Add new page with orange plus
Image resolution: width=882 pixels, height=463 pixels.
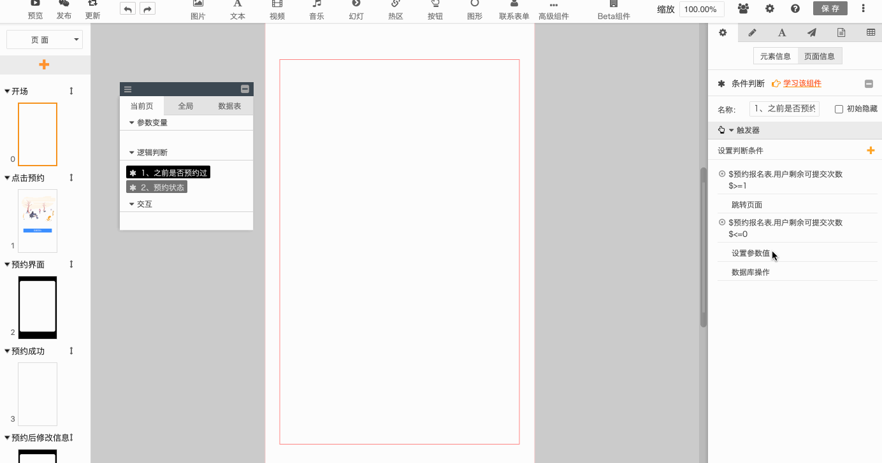pyautogui.click(x=44, y=64)
